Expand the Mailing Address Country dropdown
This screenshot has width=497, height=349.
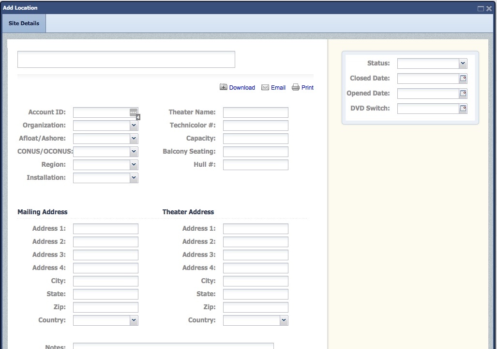[134, 320]
